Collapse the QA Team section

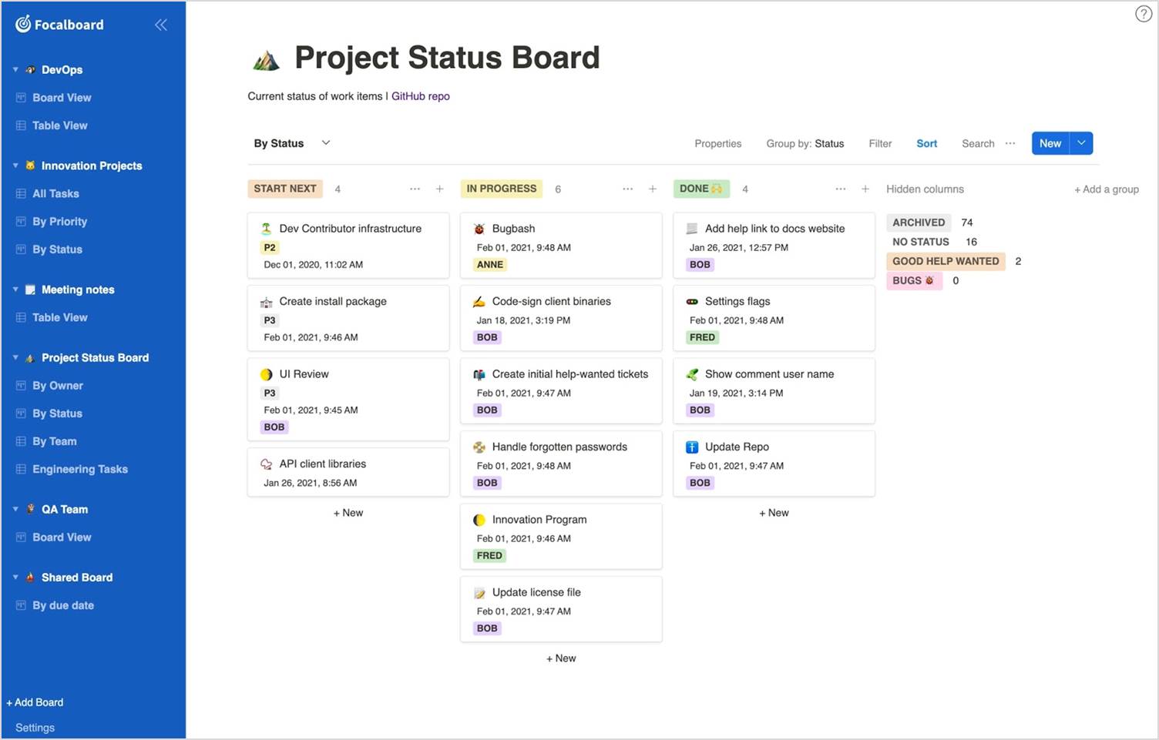[15, 508]
